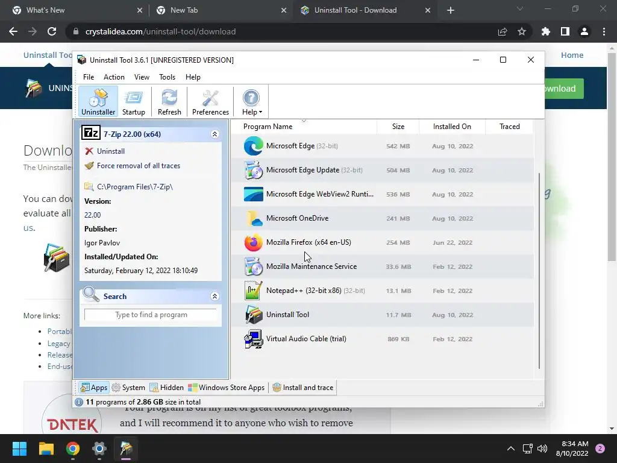This screenshot has height=463, width=617.
Task: Select the Edge WebView2 Runtime icon
Action: click(x=254, y=194)
